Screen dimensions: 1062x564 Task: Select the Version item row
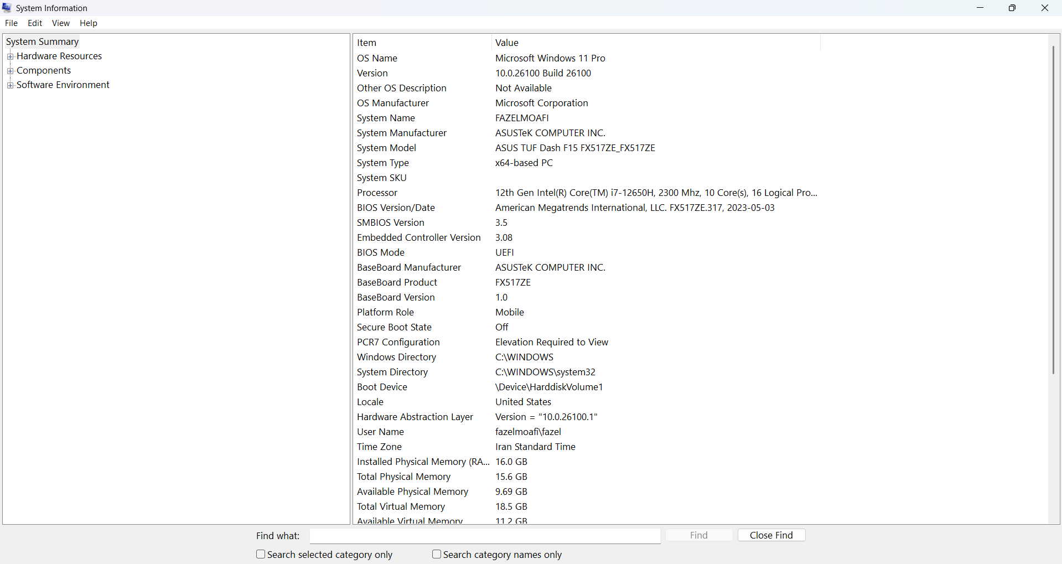click(587, 73)
